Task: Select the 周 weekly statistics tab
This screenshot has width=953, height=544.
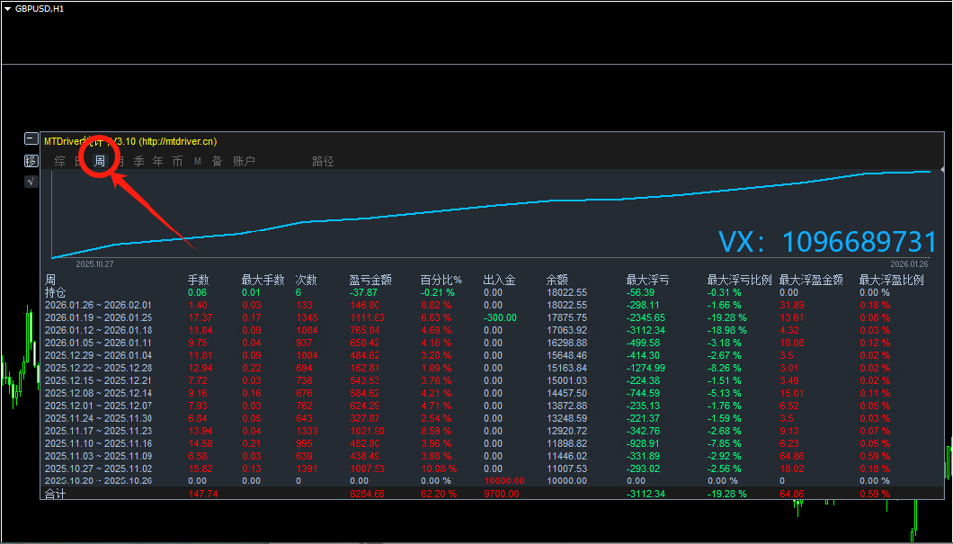Action: coord(100,162)
